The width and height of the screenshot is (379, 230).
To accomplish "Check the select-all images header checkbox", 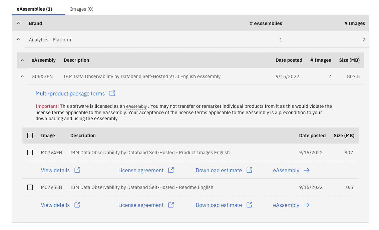I will point(30,136).
